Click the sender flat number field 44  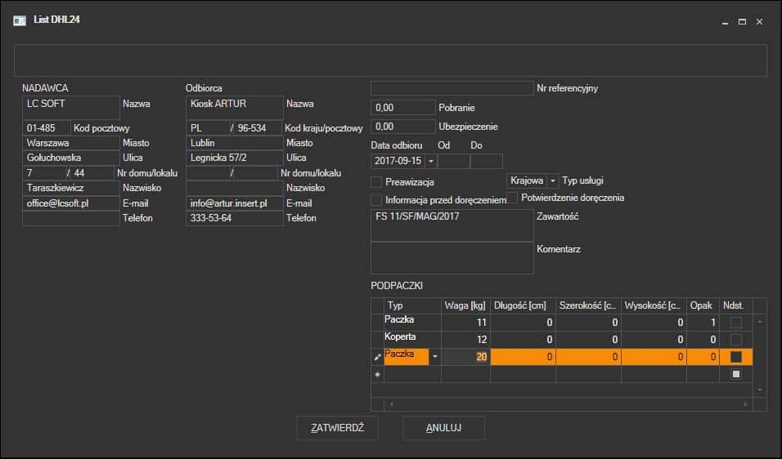(x=92, y=173)
